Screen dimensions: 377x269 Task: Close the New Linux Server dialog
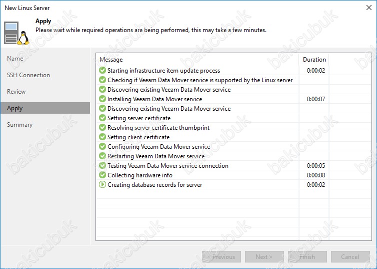click(x=369, y=8)
